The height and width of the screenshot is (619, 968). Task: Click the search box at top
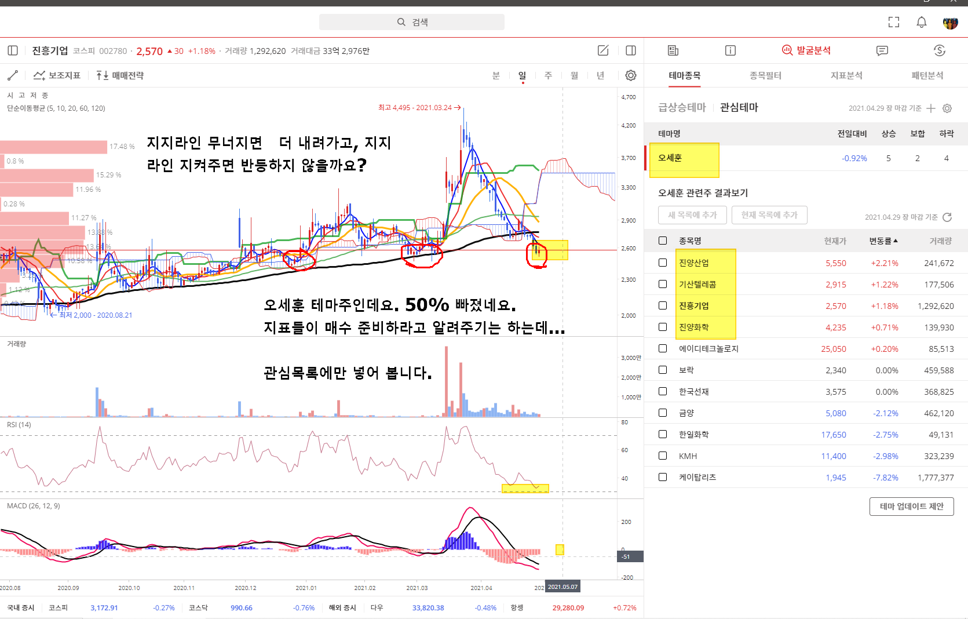[x=411, y=22]
